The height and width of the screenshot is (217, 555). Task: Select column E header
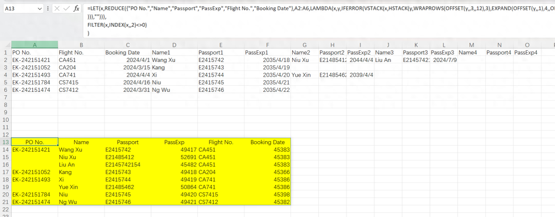point(221,45)
